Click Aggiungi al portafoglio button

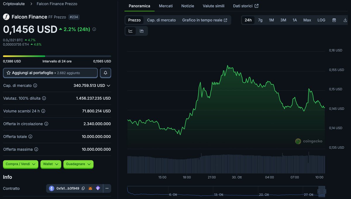pyautogui.click(x=50, y=73)
